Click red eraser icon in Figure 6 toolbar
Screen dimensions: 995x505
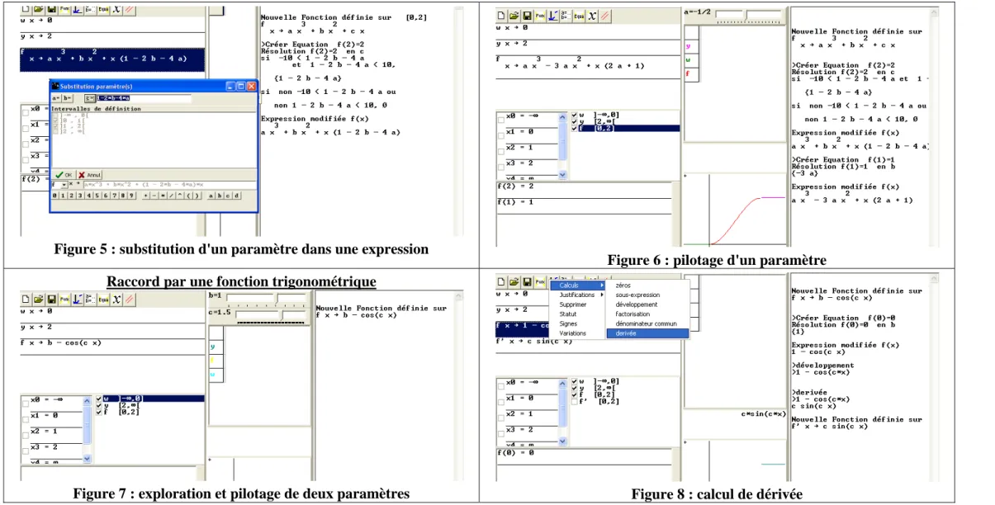coord(604,16)
